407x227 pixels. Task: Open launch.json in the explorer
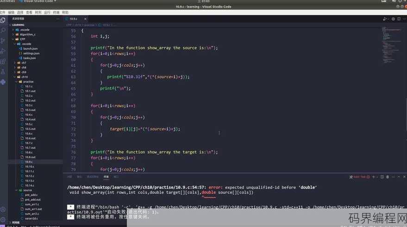click(x=31, y=49)
